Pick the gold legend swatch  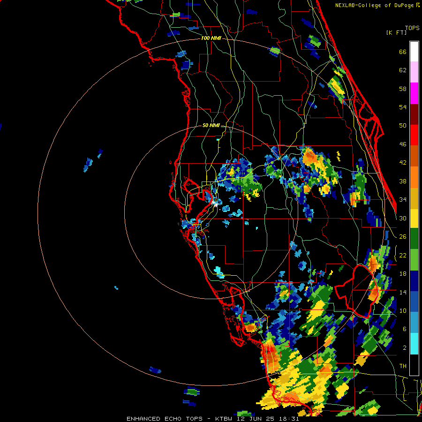tap(414, 199)
